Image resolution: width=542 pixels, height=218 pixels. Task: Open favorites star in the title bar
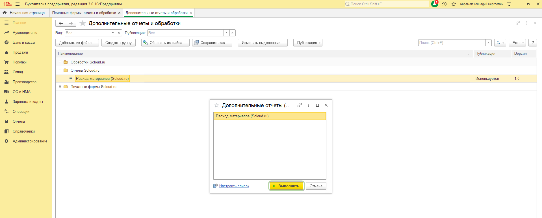point(454,4)
